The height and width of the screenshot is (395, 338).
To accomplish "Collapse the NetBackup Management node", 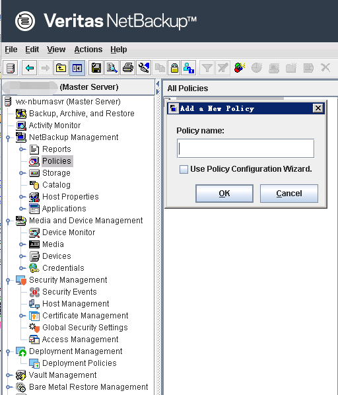I will pyautogui.click(x=8, y=137).
